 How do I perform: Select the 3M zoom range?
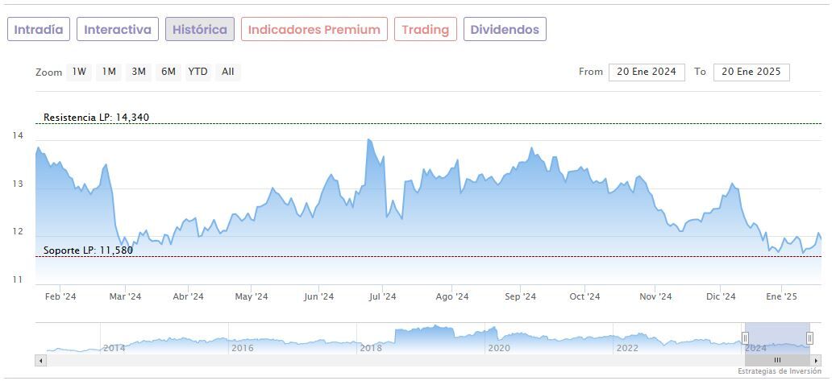click(x=139, y=72)
